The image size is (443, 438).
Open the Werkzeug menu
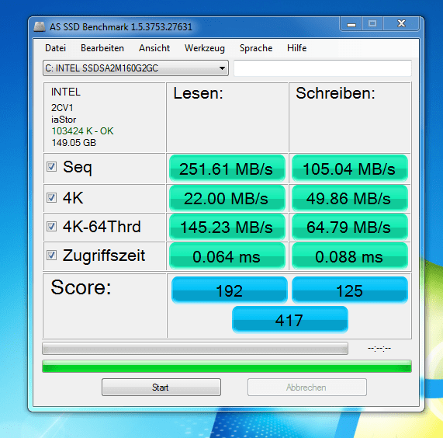point(205,48)
